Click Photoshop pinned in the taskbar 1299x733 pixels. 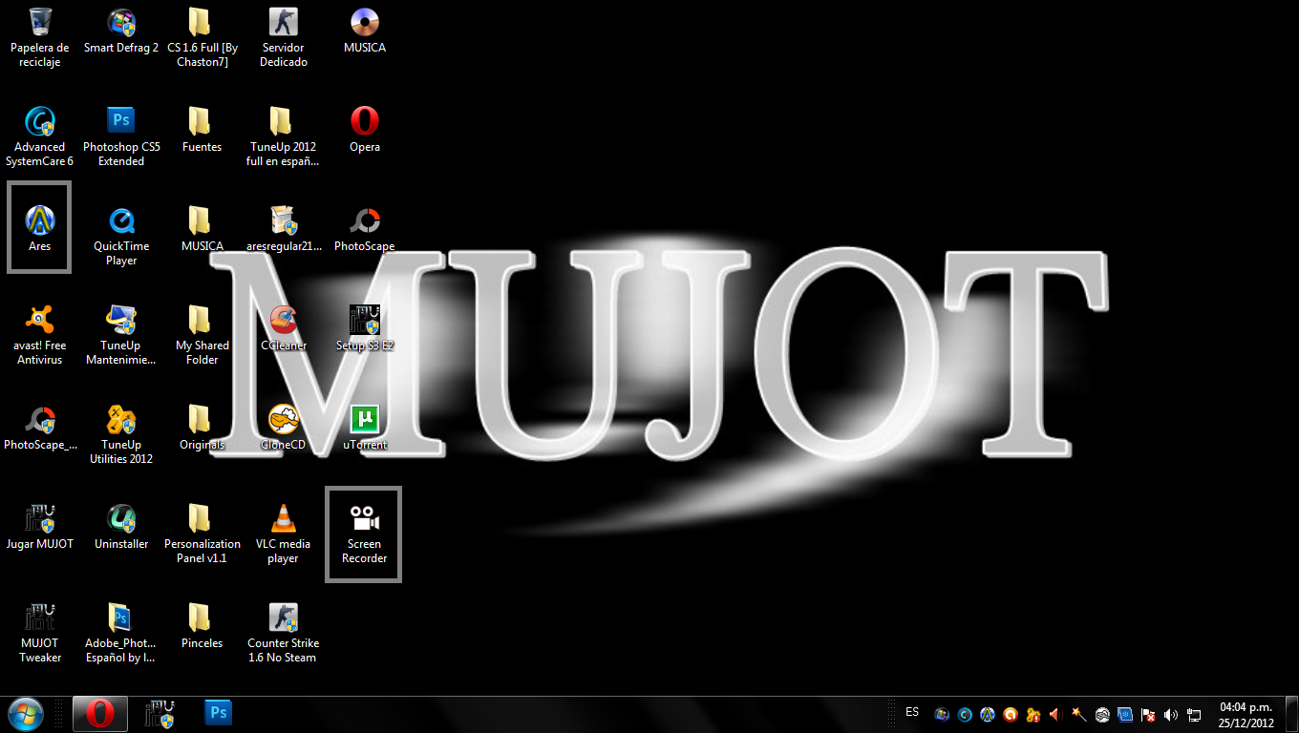click(219, 713)
